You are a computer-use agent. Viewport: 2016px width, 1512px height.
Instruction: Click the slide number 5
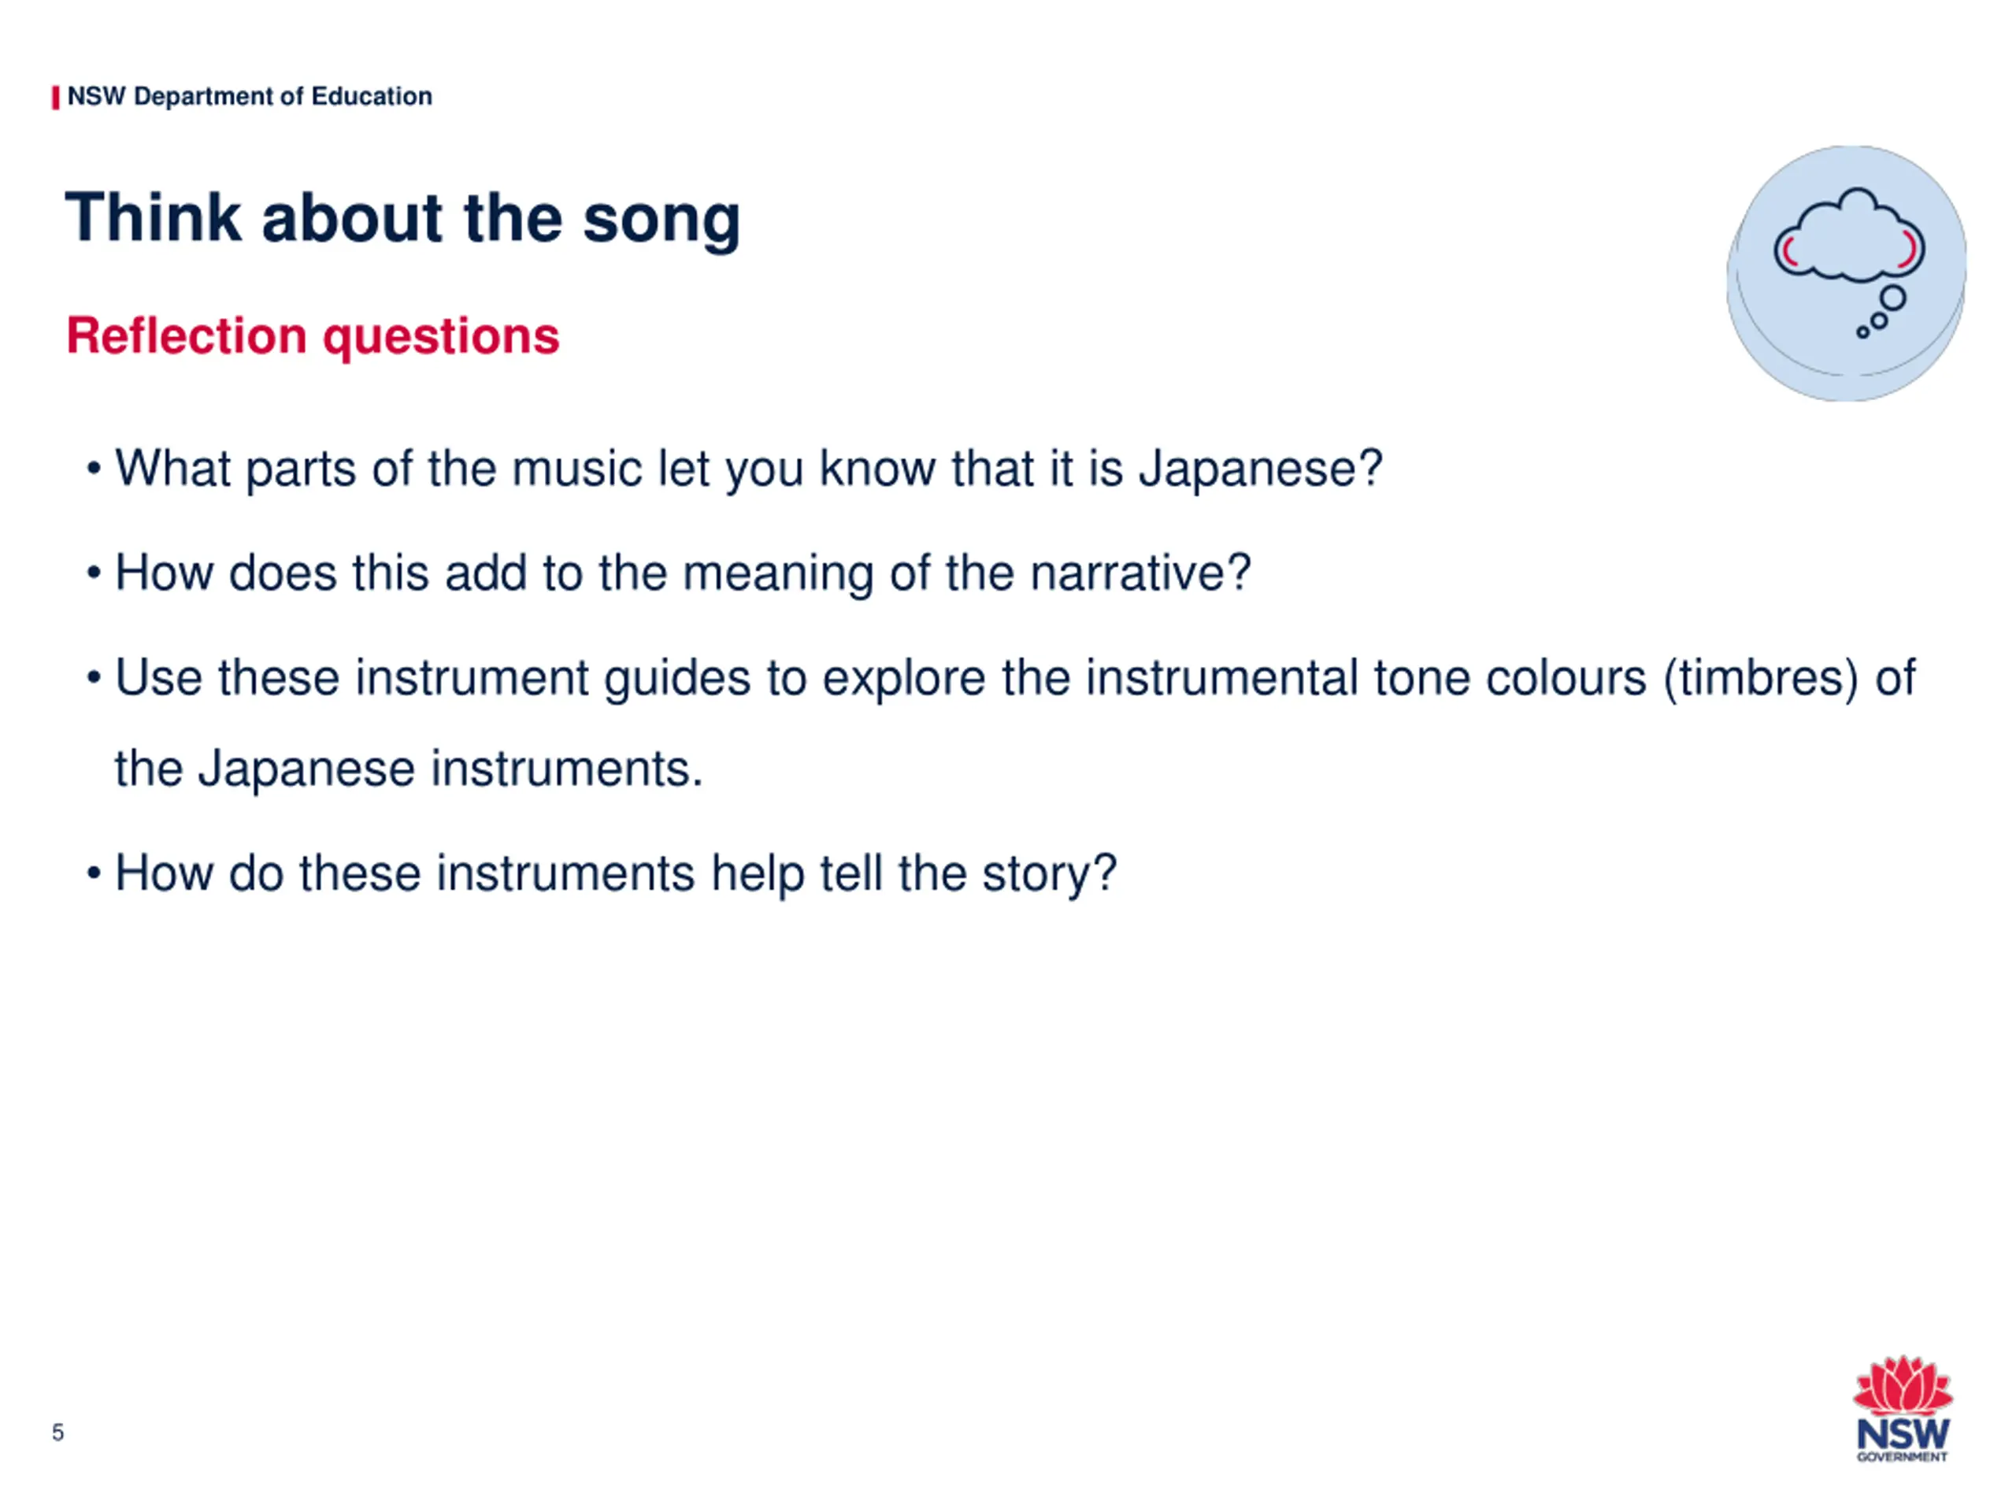pos(57,1432)
